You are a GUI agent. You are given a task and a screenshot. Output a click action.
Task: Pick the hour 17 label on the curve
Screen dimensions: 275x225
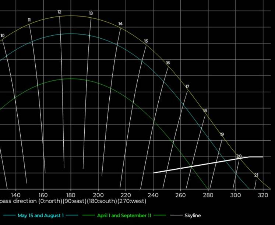(x=187, y=87)
